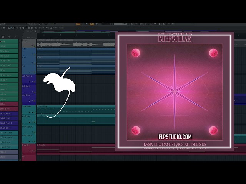The image size is (246, 184).
Task: Select the Draw pencil tool
Action: 8,28
